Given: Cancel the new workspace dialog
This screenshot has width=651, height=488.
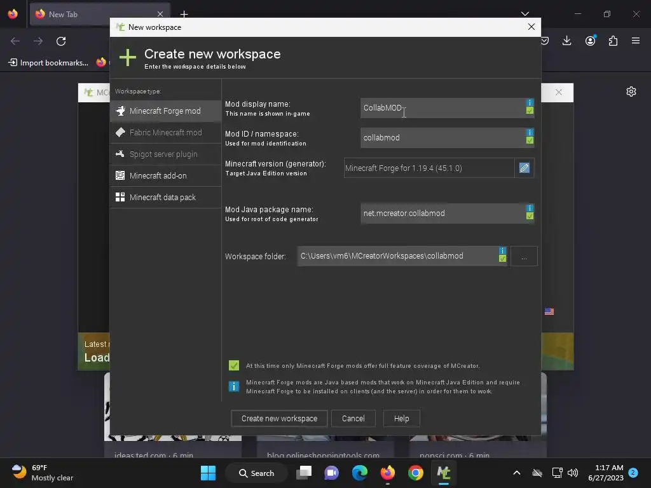Looking at the screenshot, I should point(353,419).
